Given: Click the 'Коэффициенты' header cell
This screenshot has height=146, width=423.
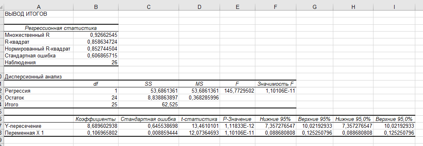Looking at the screenshot, I should 96,119.
